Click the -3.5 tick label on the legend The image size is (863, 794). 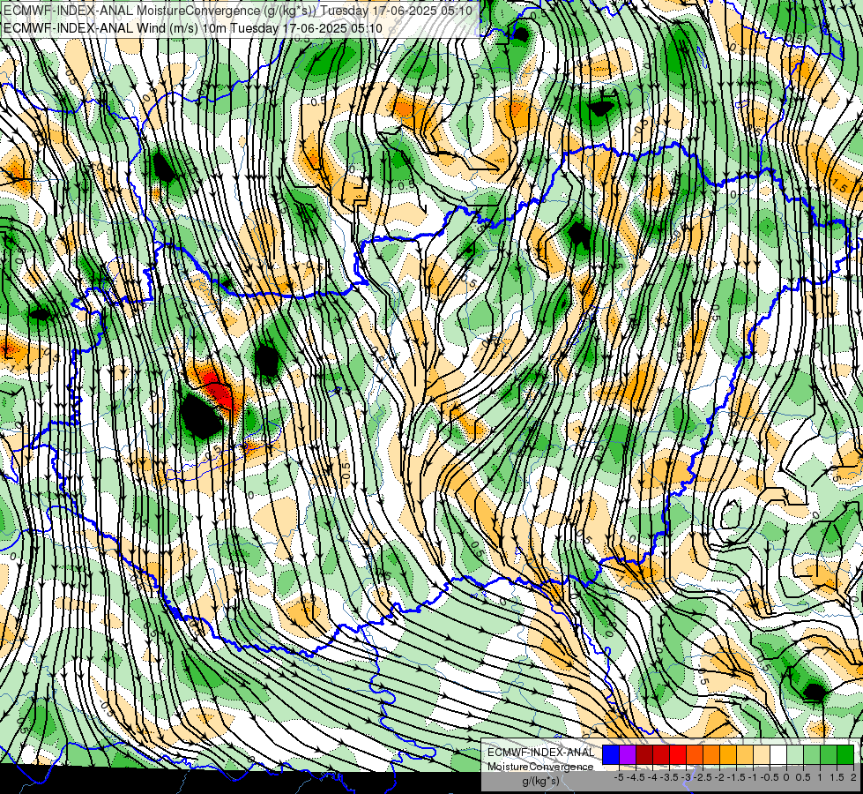pos(669,777)
